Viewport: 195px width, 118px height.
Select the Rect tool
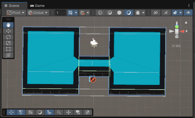[8, 49]
